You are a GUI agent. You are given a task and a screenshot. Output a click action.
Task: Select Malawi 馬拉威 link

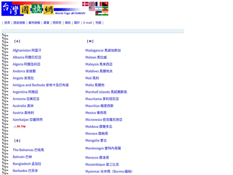click(x=96, y=57)
